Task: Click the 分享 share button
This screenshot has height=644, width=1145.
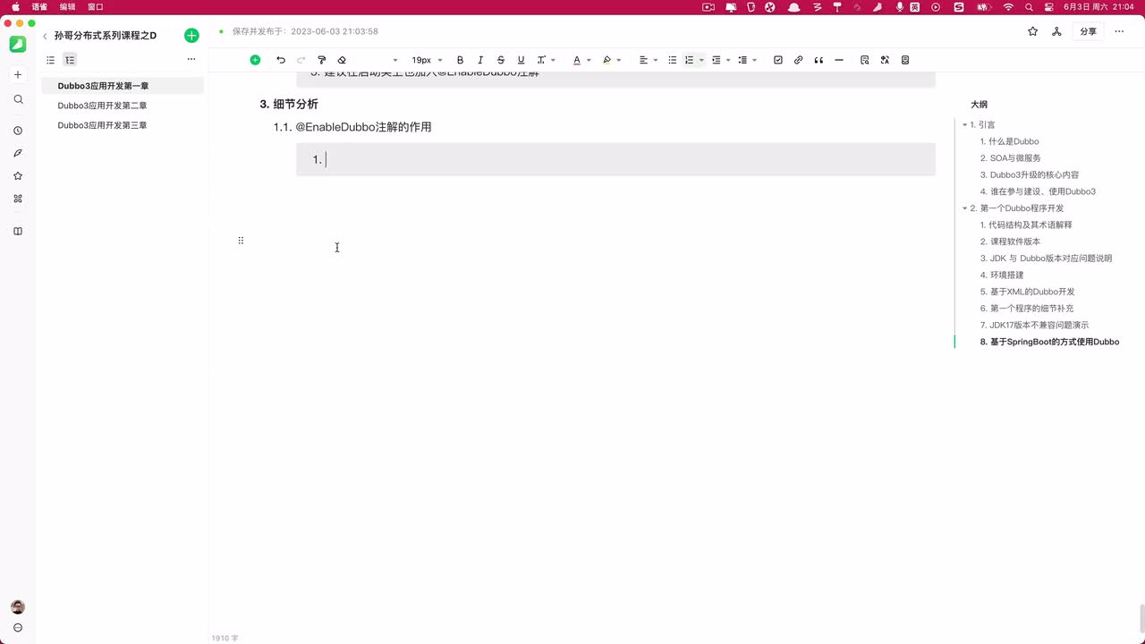Action: (x=1088, y=31)
